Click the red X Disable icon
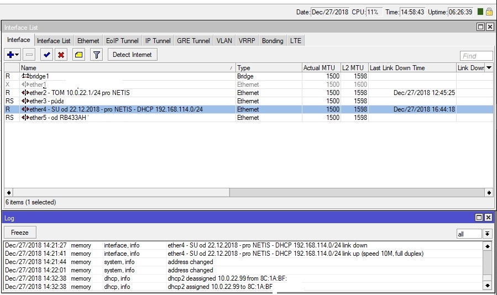Image resolution: width=497 pixels, height=295 pixels. coord(61,55)
